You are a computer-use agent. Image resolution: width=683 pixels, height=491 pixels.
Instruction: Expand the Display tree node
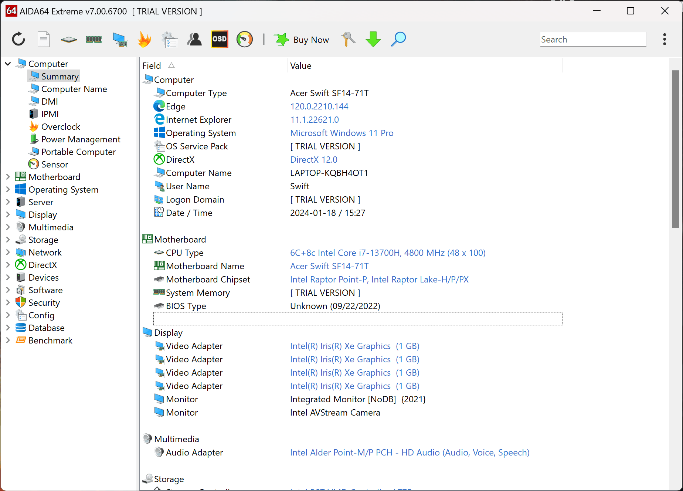pyautogui.click(x=8, y=214)
